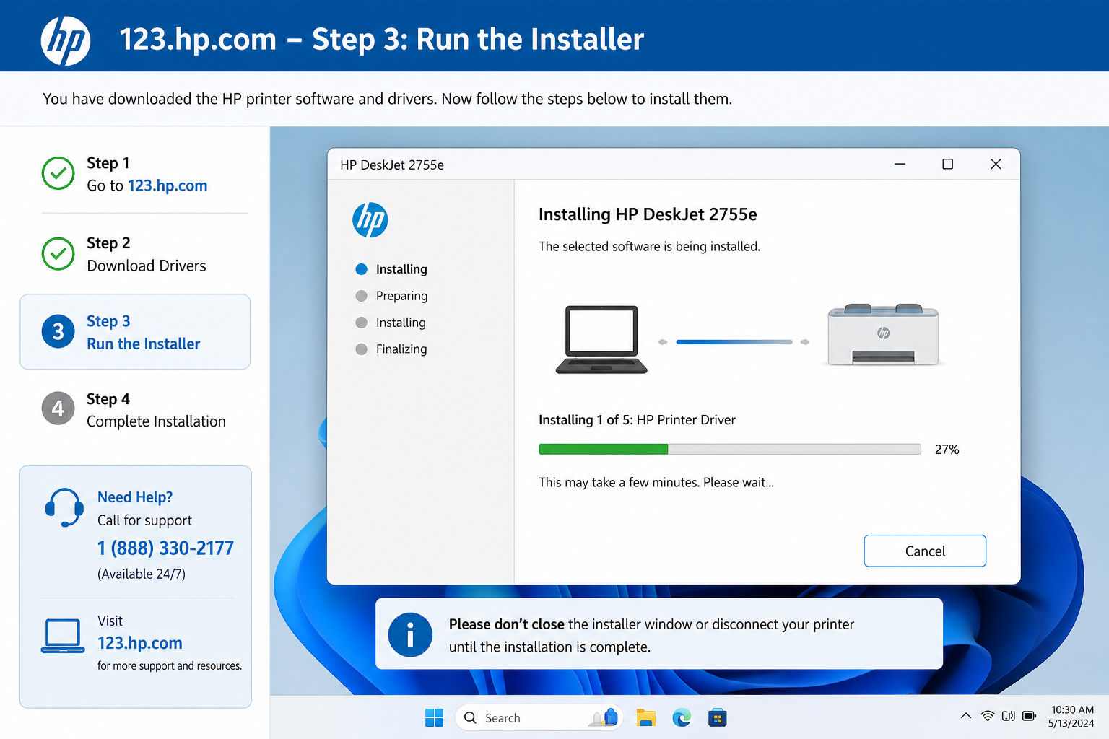Viewport: 1109px width, 739px height.
Task: Click the blue info icon in the notice banner
Action: coord(410,635)
